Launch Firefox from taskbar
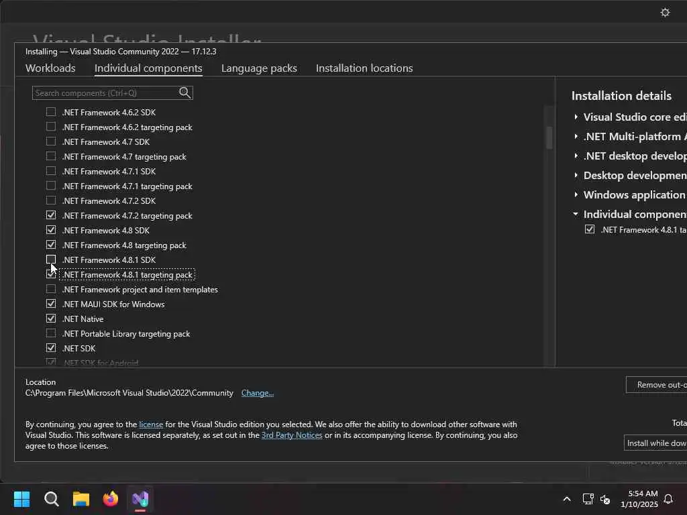This screenshot has width=687, height=515. pyautogui.click(x=111, y=499)
